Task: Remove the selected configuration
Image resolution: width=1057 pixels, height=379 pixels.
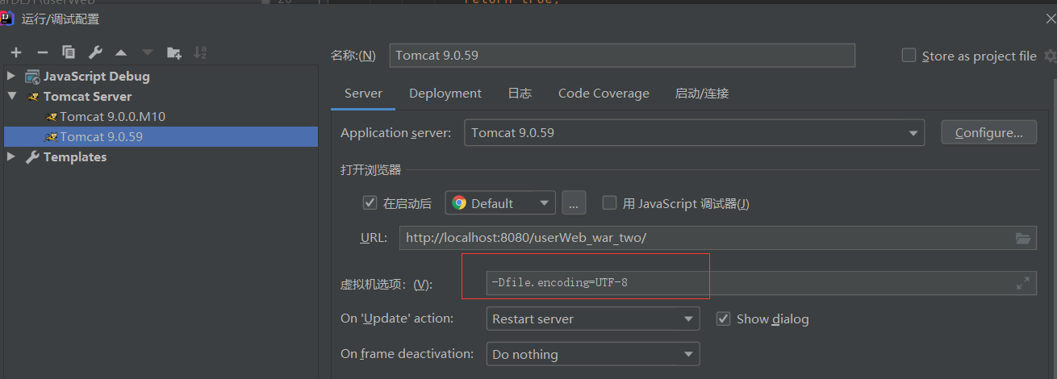Action: click(x=43, y=52)
